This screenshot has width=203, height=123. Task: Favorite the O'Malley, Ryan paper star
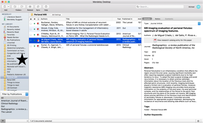pyautogui.click(x=31, y=35)
